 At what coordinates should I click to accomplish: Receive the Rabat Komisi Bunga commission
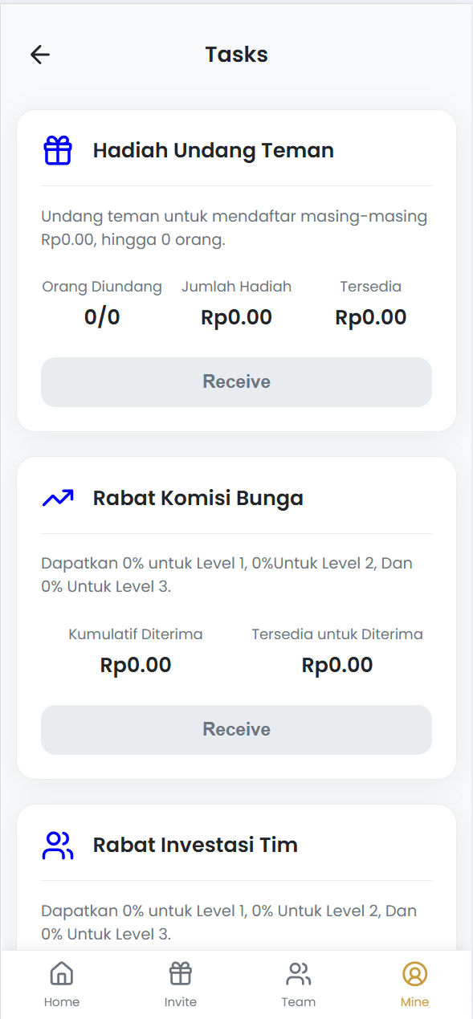(x=236, y=730)
